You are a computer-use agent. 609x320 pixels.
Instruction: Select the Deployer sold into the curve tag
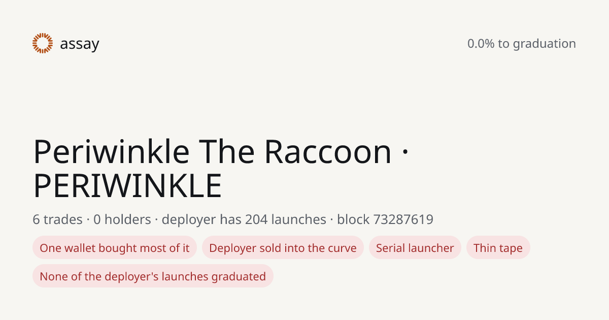pyautogui.click(x=283, y=248)
